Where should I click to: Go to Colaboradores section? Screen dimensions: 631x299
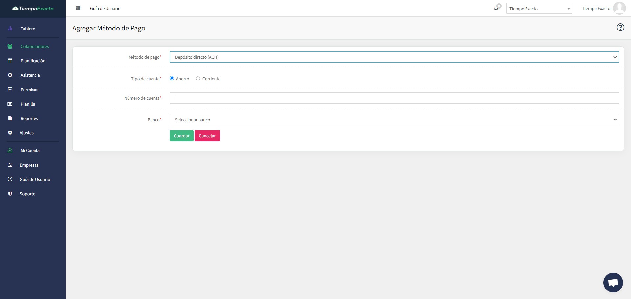click(35, 46)
